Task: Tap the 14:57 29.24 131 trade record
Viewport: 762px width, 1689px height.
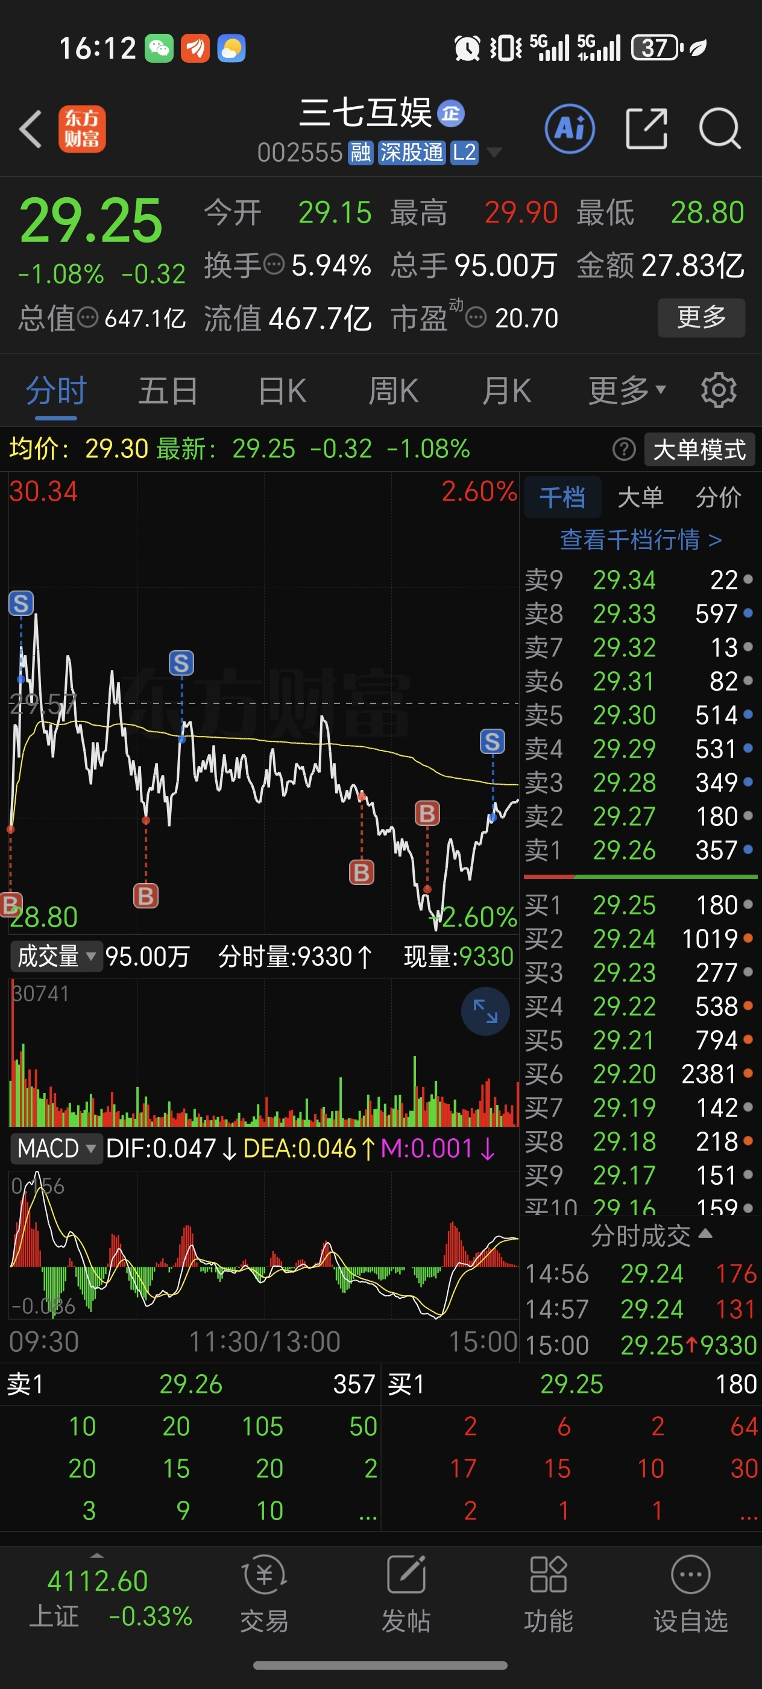Action: pos(640,1309)
